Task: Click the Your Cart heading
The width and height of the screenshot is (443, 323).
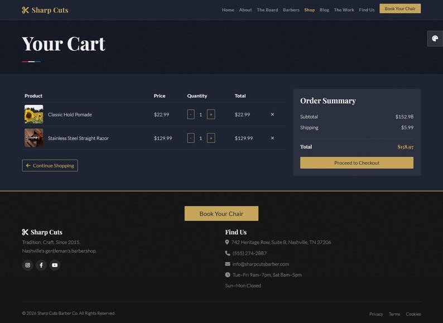Action: [x=64, y=44]
